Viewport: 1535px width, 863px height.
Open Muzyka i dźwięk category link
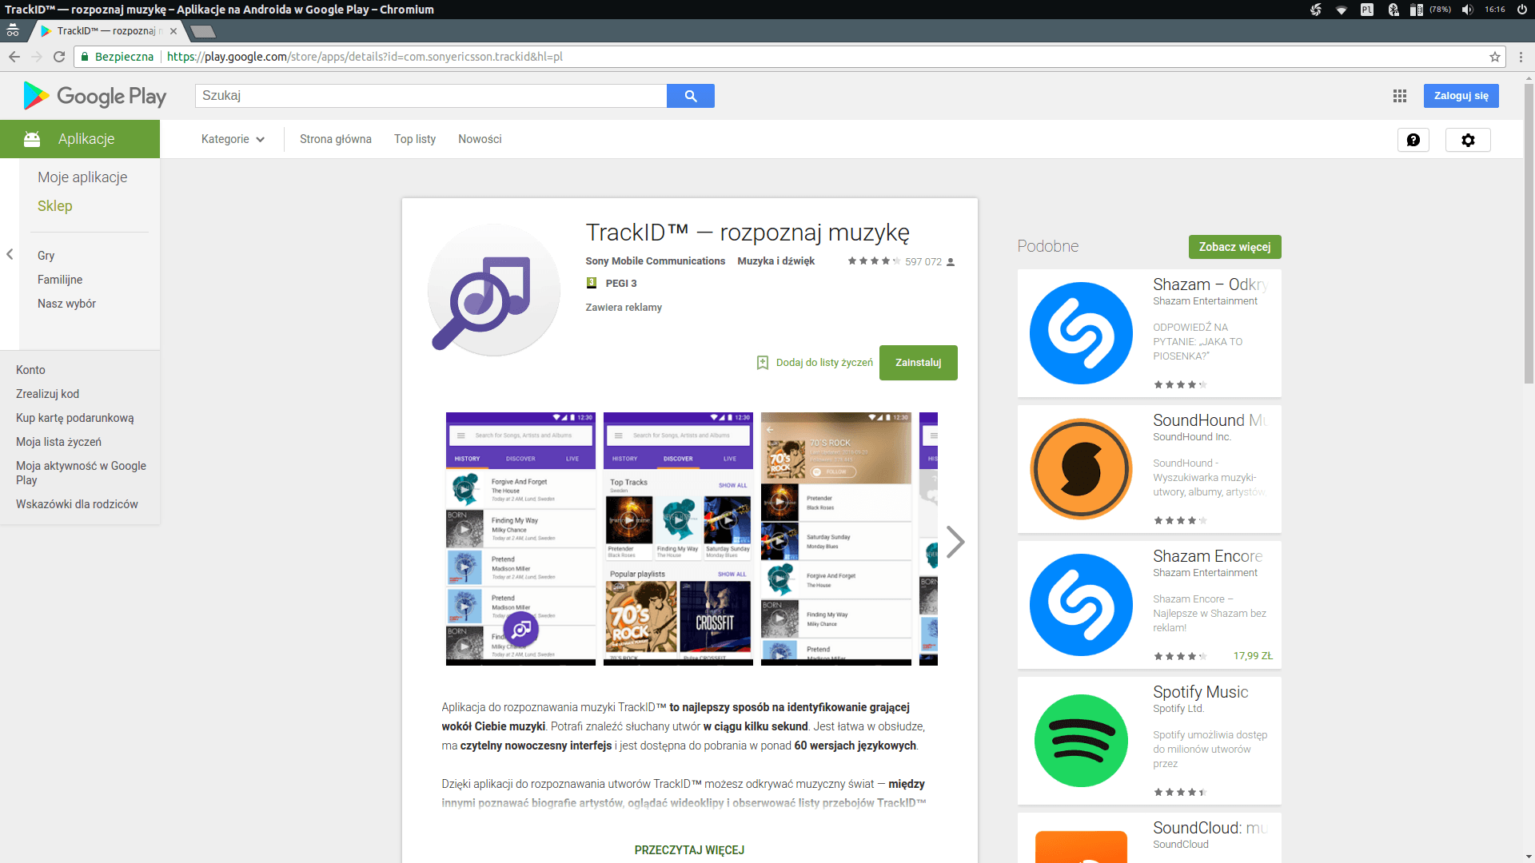point(775,261)
